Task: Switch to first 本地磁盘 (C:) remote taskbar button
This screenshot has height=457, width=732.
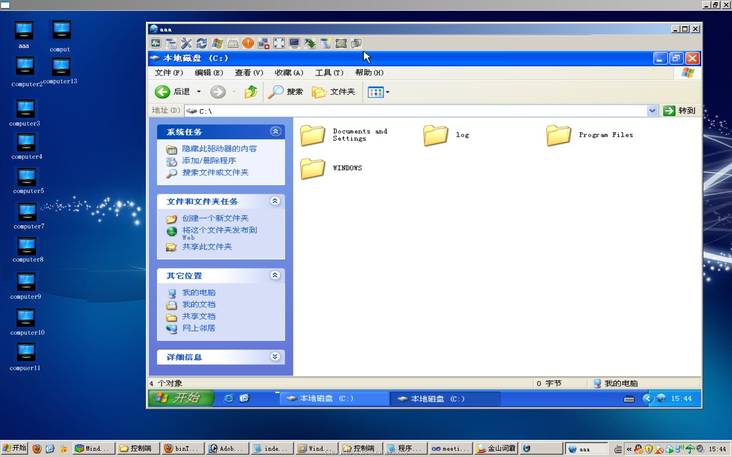Action: click(x=335, y=399)
